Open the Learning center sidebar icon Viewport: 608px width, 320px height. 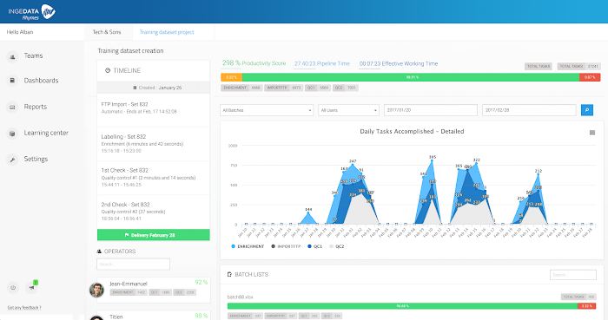tap(12, 133)
